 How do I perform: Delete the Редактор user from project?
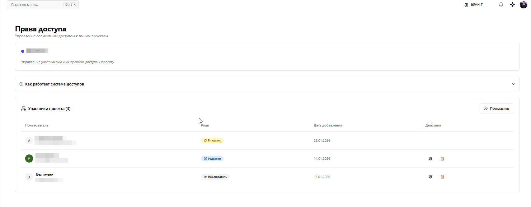click(x=442, y=159)
